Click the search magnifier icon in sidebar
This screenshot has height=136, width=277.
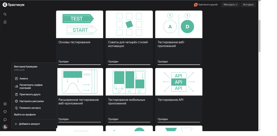click(x=5, y=14)
